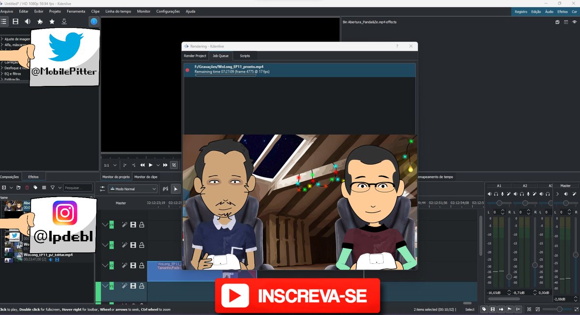Image resolution: width=580 pixels, height=315 pixels.
Task: Show video effects filter icon
Action: click(x=15, y=21)
